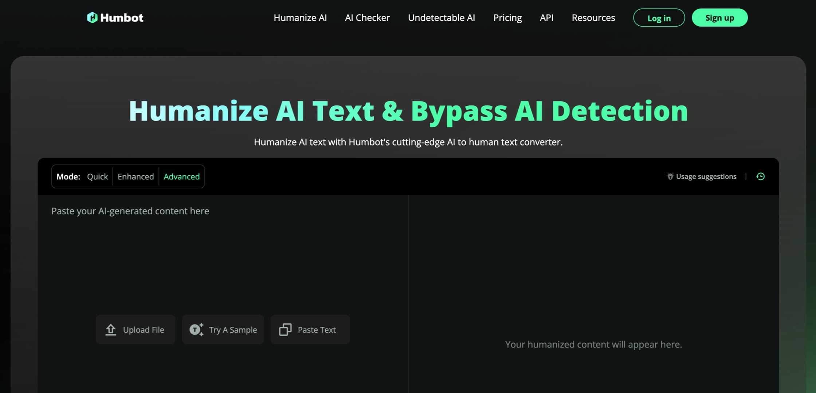Select Enhanced mode
The height and width of the screenshot is (393, 816).
click(x=136, y=176)
